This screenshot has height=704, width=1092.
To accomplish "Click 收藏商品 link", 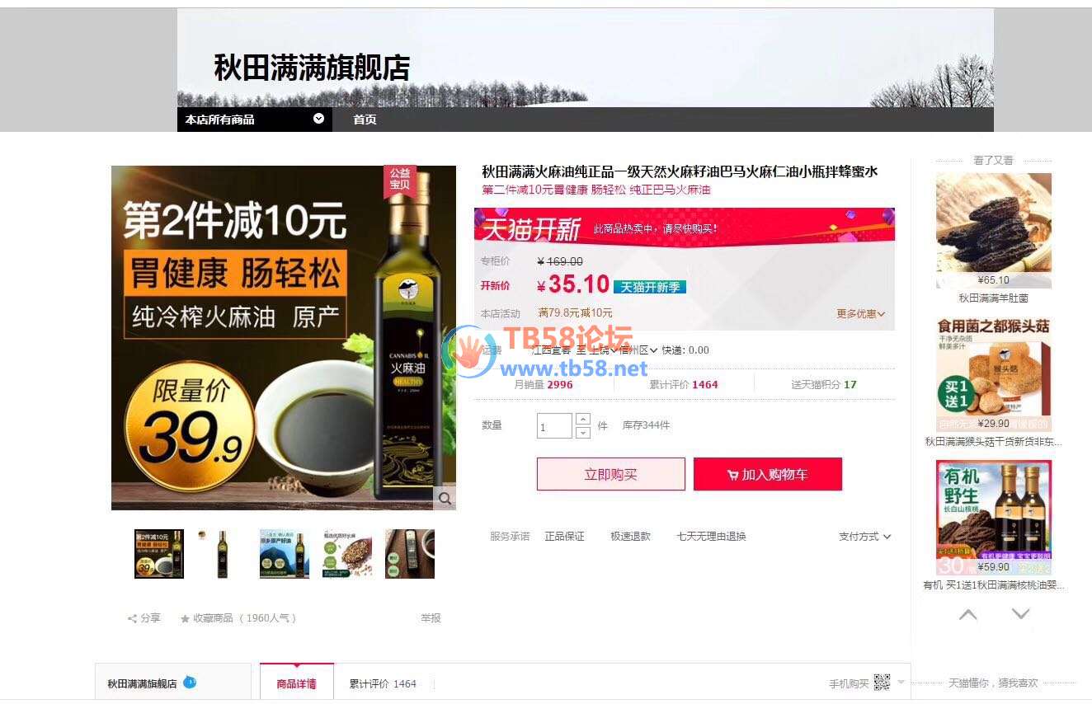I will pyautogui.click(x=213, y=618).
